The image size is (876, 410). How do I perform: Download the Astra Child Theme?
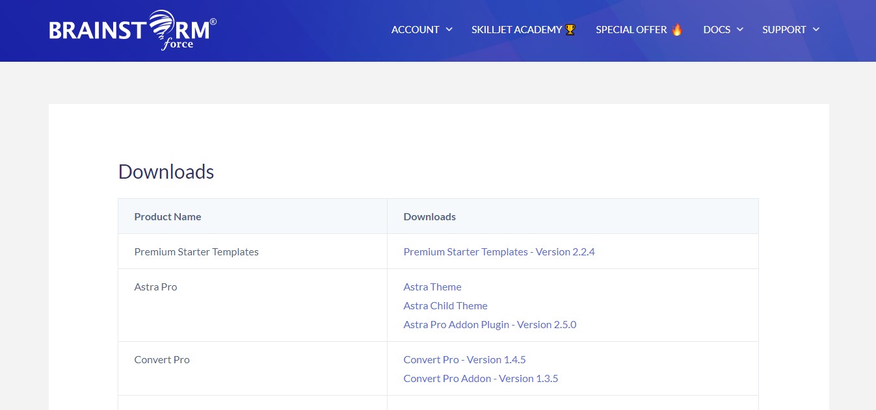[445, 305]
